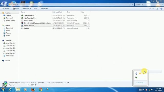Open the Documents library

click(9, 28)
